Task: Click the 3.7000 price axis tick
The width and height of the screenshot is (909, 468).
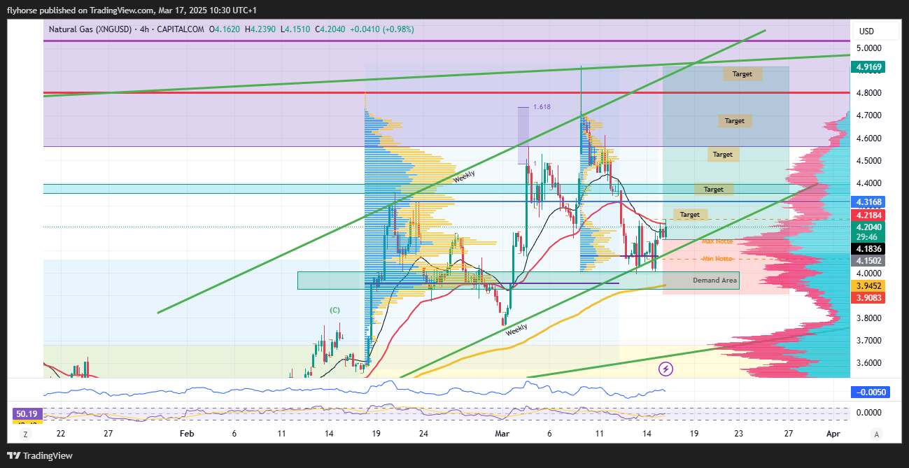Action: (x=871, y=341)
